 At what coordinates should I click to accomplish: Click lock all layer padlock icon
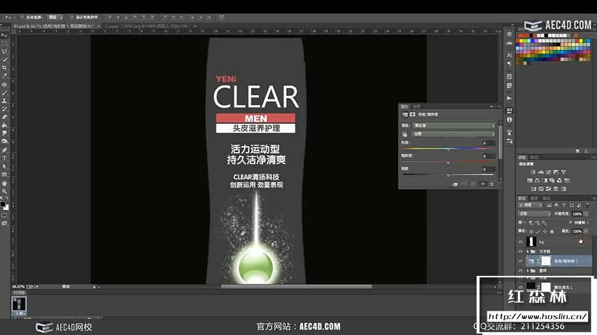(552, 231)
